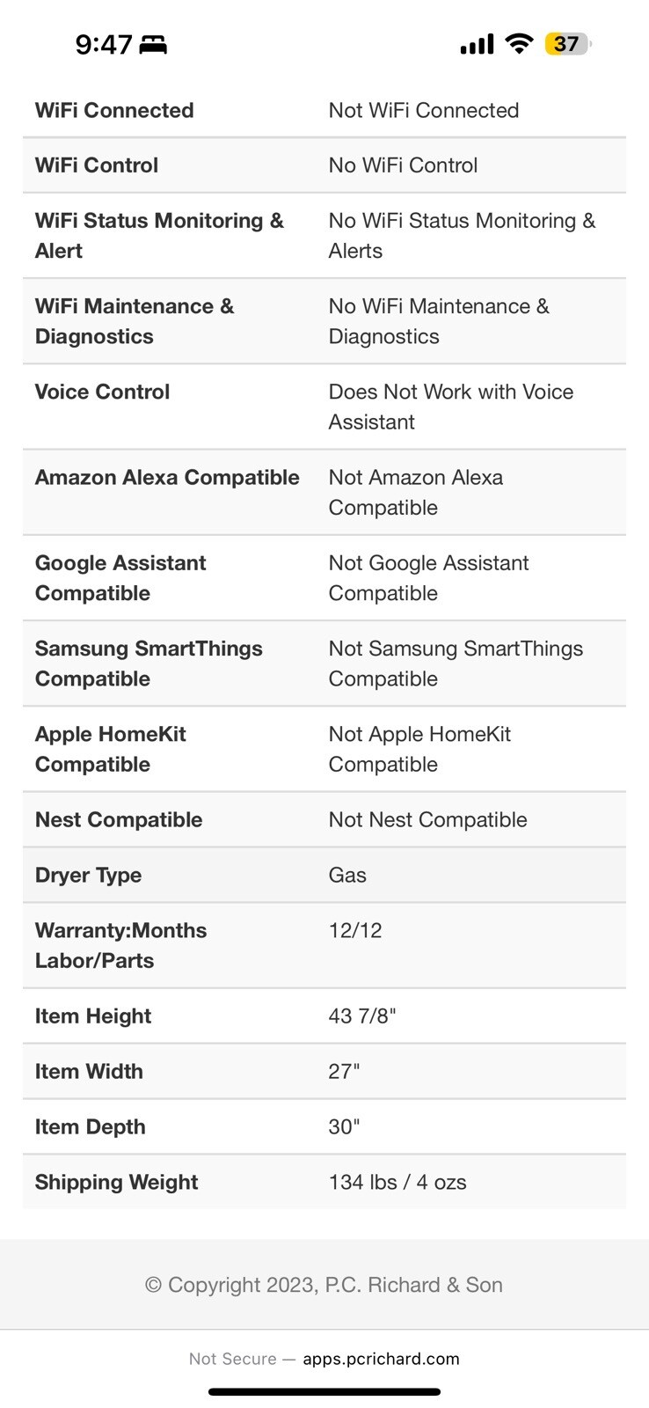Tap the Not Secure warning label

pyautogui.click(x=234, y=1359)
